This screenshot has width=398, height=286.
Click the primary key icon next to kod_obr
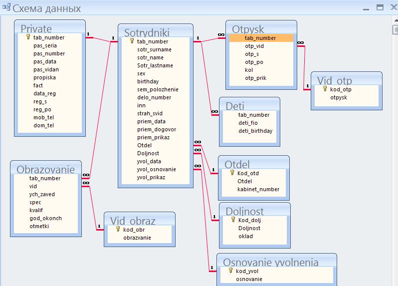click(x=118, y=229)
